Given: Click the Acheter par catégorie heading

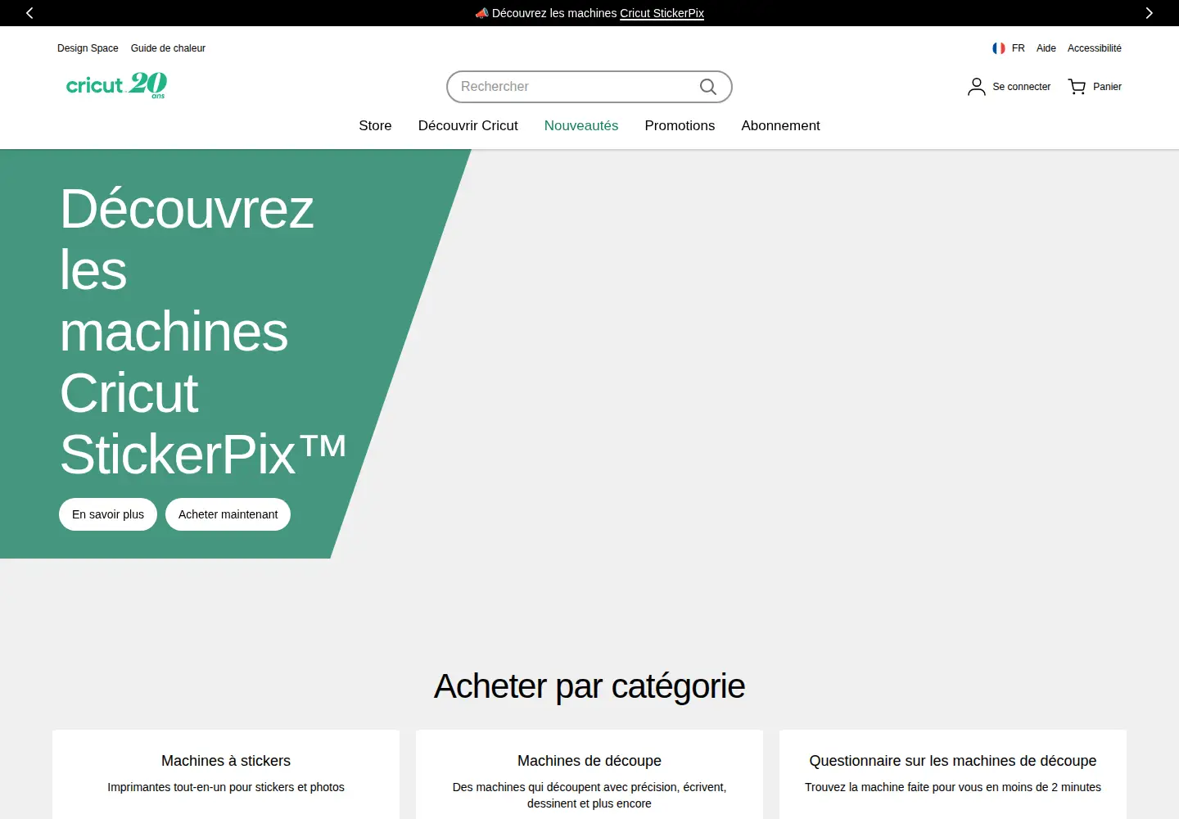Looking at the screenshot, I should coord(589,686).
